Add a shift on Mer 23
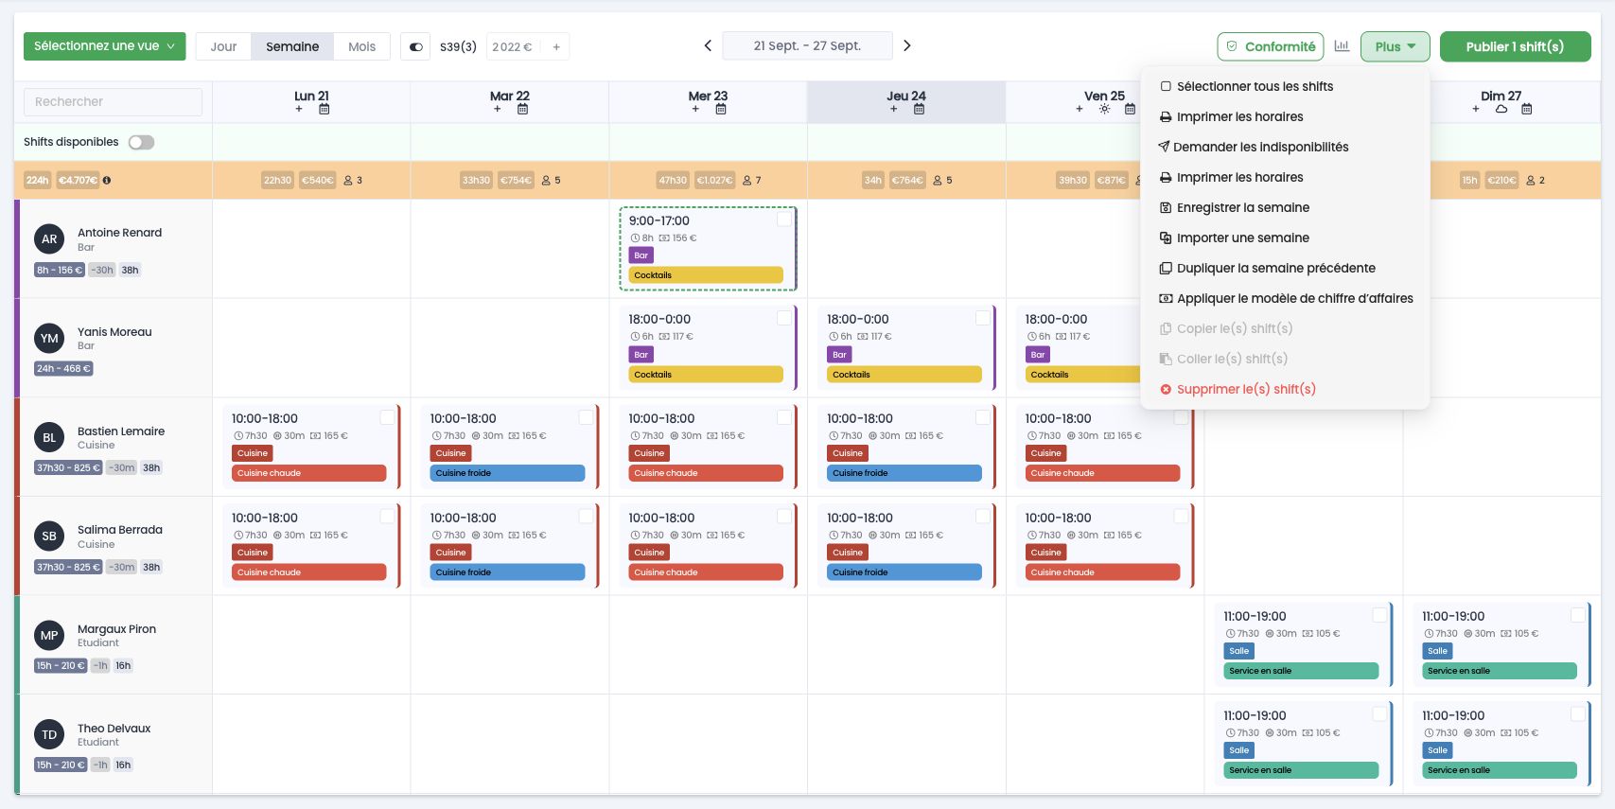This screenshot has width=1615, height=809. click(695, 109)
